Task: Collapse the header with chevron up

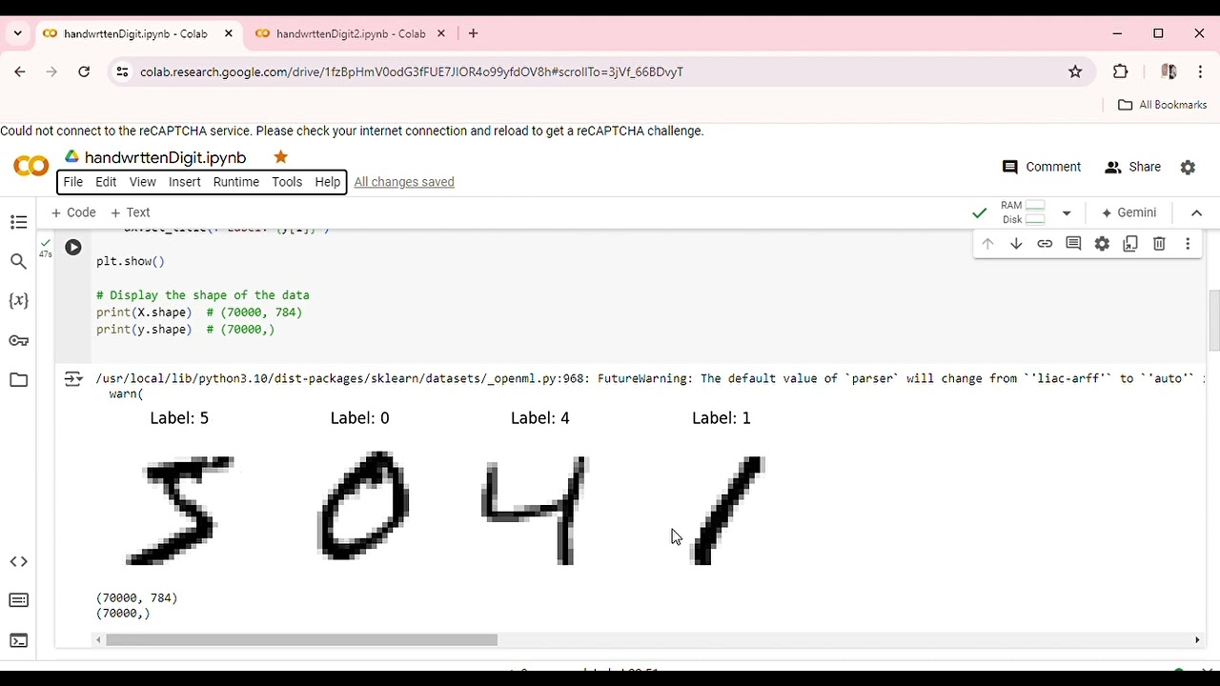Action: coord(1197,212)
